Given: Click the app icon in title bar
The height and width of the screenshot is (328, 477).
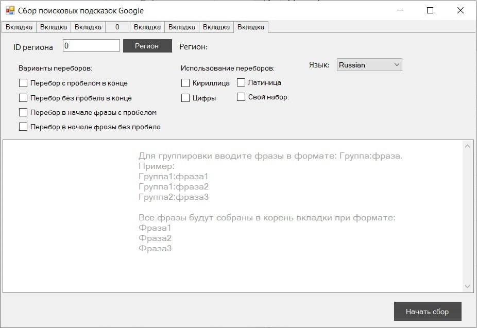Looking at the screenshot, I should (x=10, y=10).
